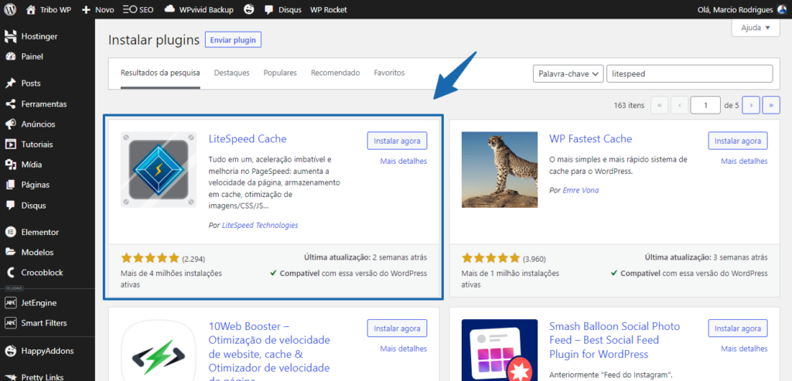
Task: Open Mais detalhes for Smash Balloon
Action: pyautogui.click(x=745, y=349)
